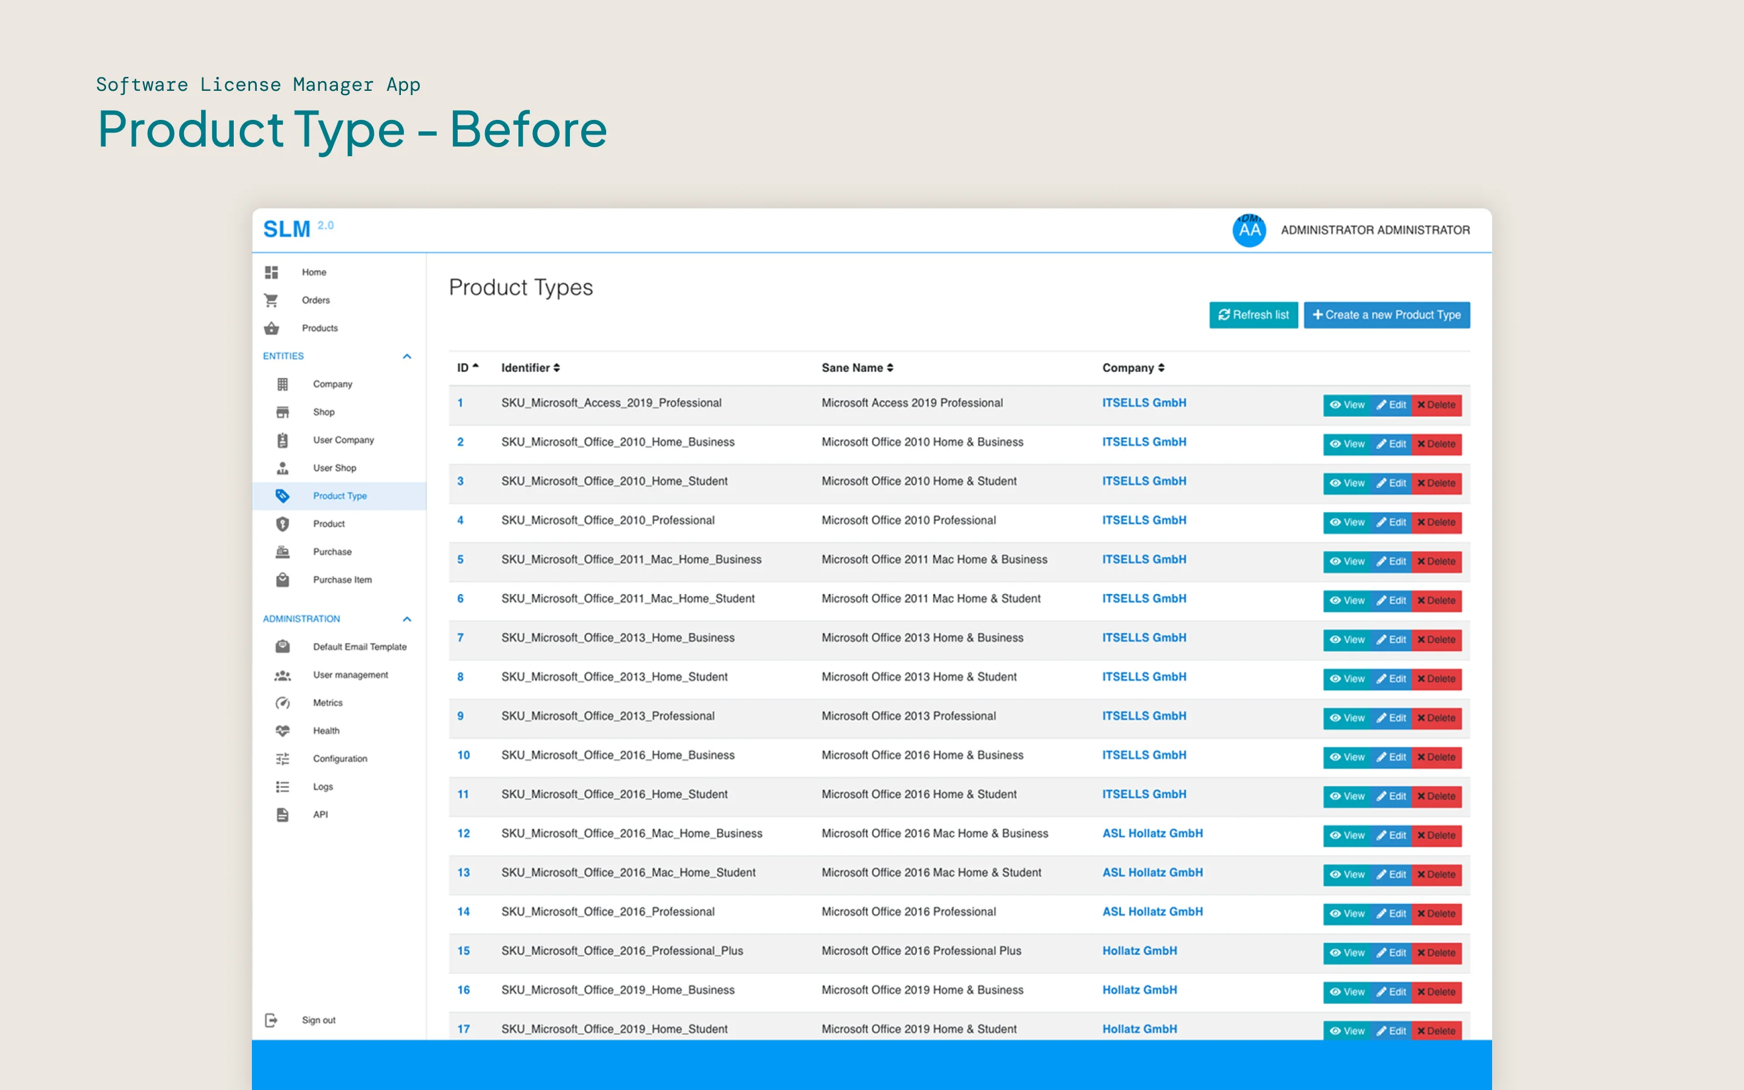
Task: View the Microsoft Office 2016 Home & Business row
Action: 1347,758
